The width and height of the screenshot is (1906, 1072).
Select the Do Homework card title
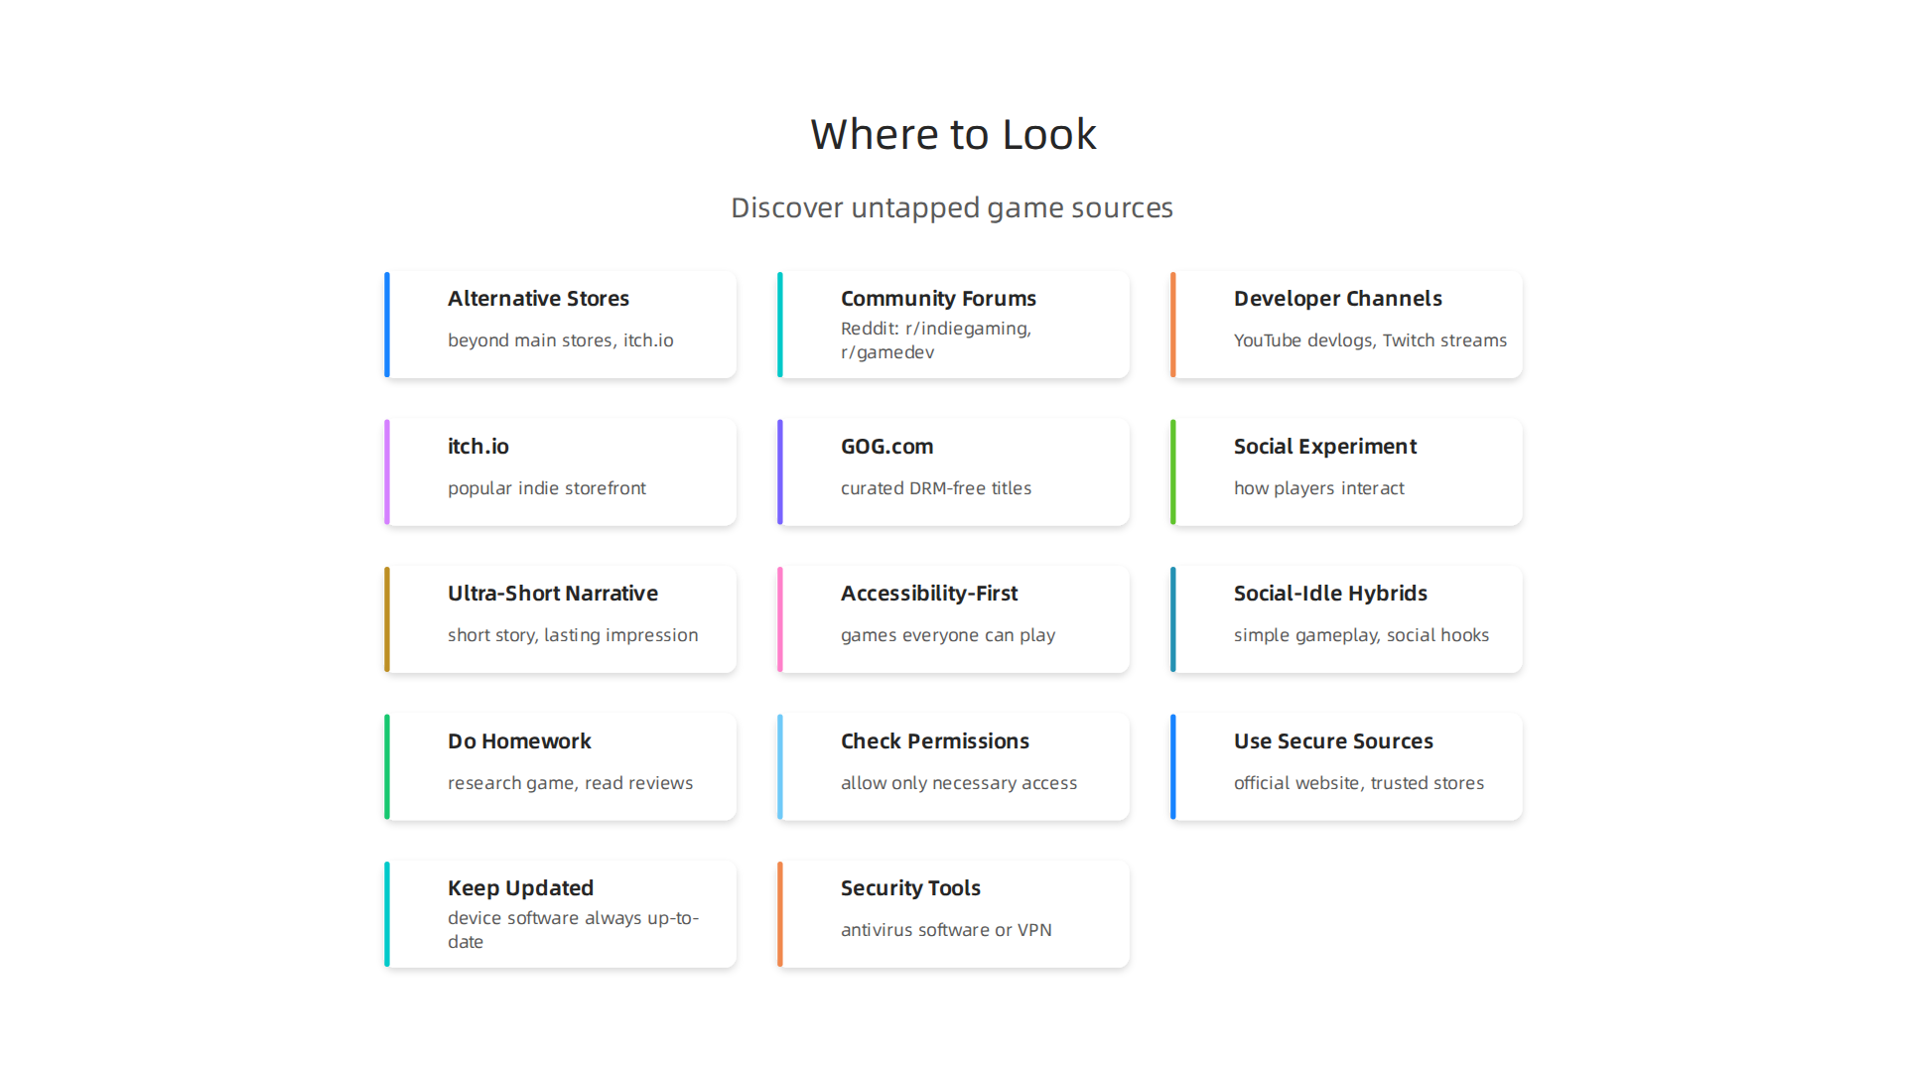[519, 741]
